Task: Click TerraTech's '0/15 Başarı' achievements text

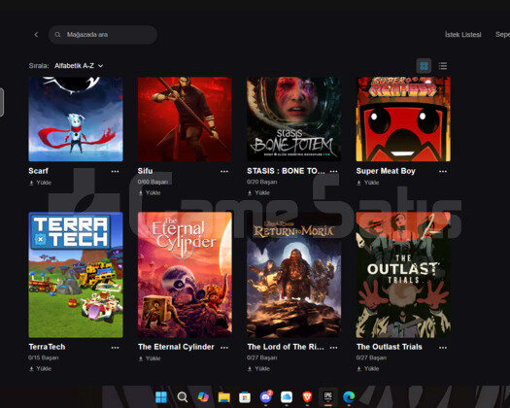Action: point(44,357)
